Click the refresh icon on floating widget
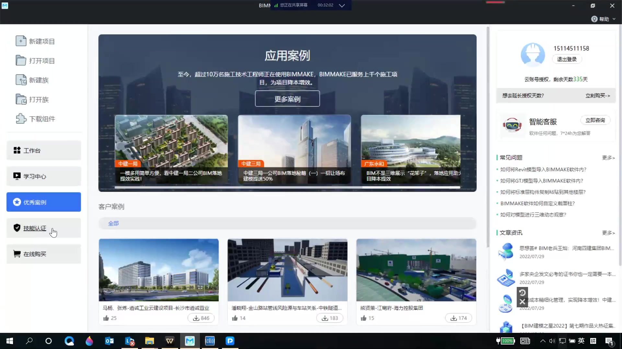The image size is (622, 349). click(x=522, y=293)
